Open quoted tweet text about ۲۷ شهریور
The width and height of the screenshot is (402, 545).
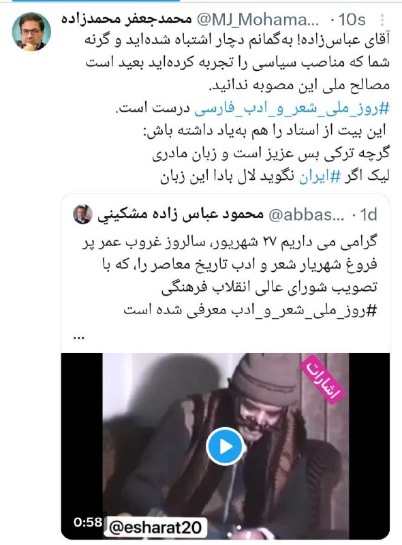tap(230, 276)
